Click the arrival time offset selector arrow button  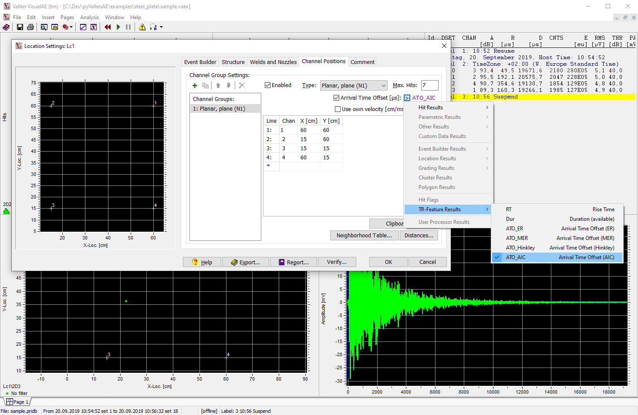pyautogui.click(x=407, y=98)
